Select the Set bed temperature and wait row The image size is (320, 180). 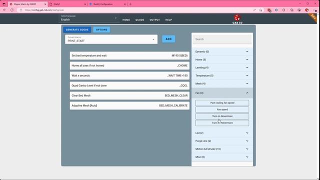tap(129, 55)
